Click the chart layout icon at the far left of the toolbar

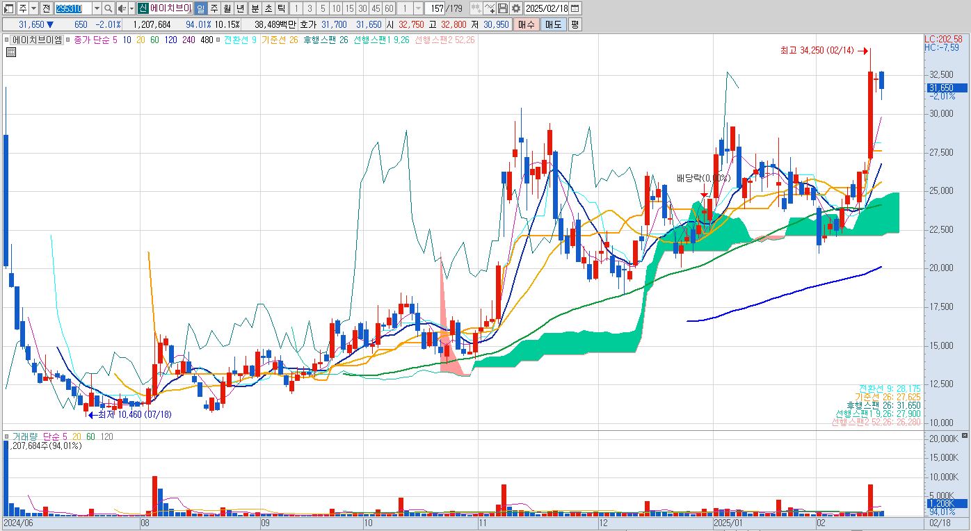click(7, 8)
